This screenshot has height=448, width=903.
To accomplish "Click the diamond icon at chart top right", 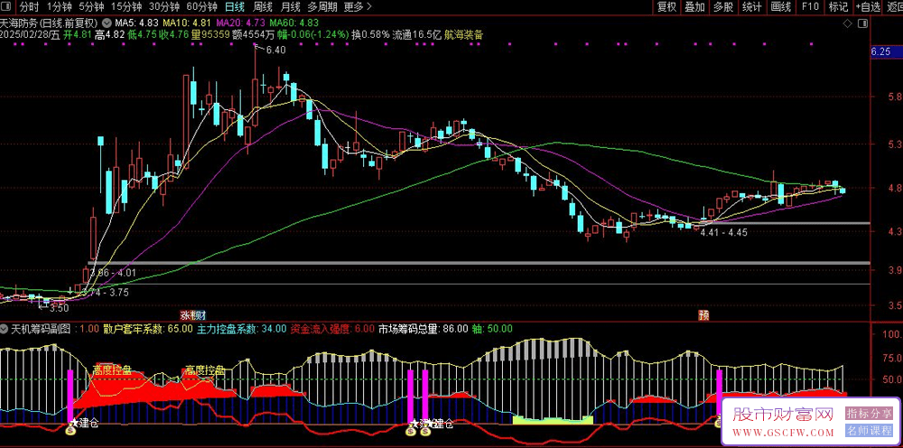I will point(847,23).
